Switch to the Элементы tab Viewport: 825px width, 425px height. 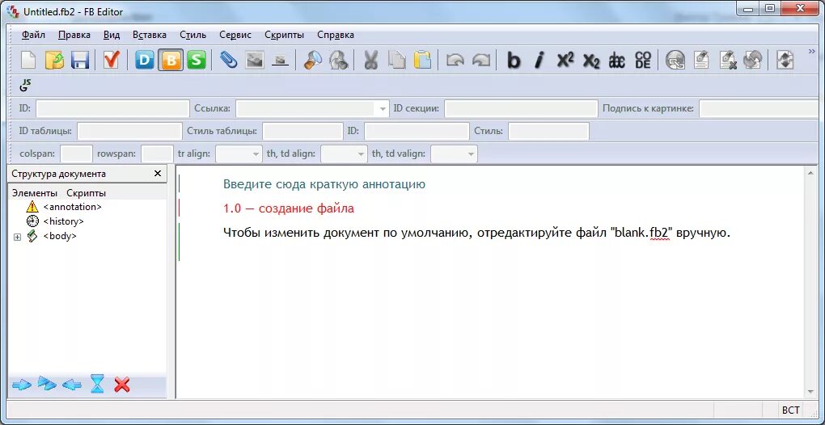[x=35, y=193]
